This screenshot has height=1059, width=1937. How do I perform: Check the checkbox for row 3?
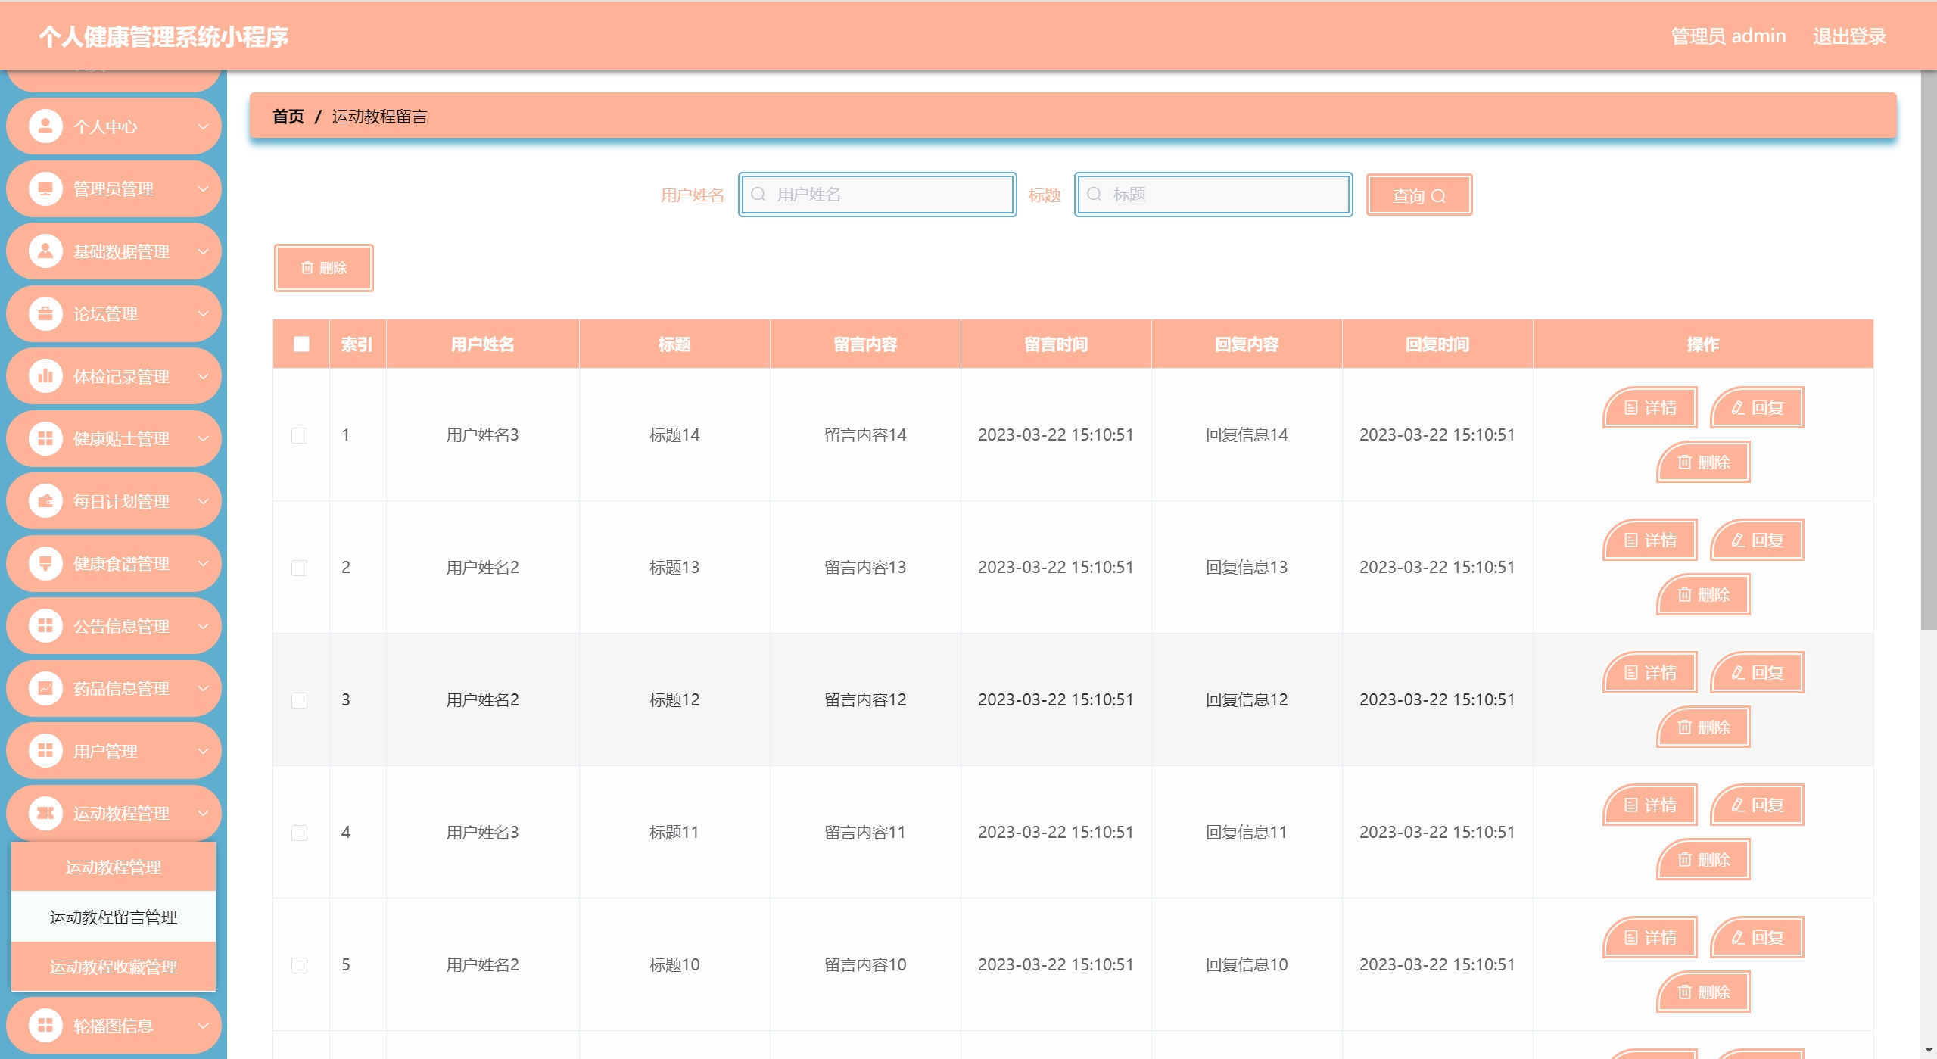pyautogui.click(x=300, y=700)
